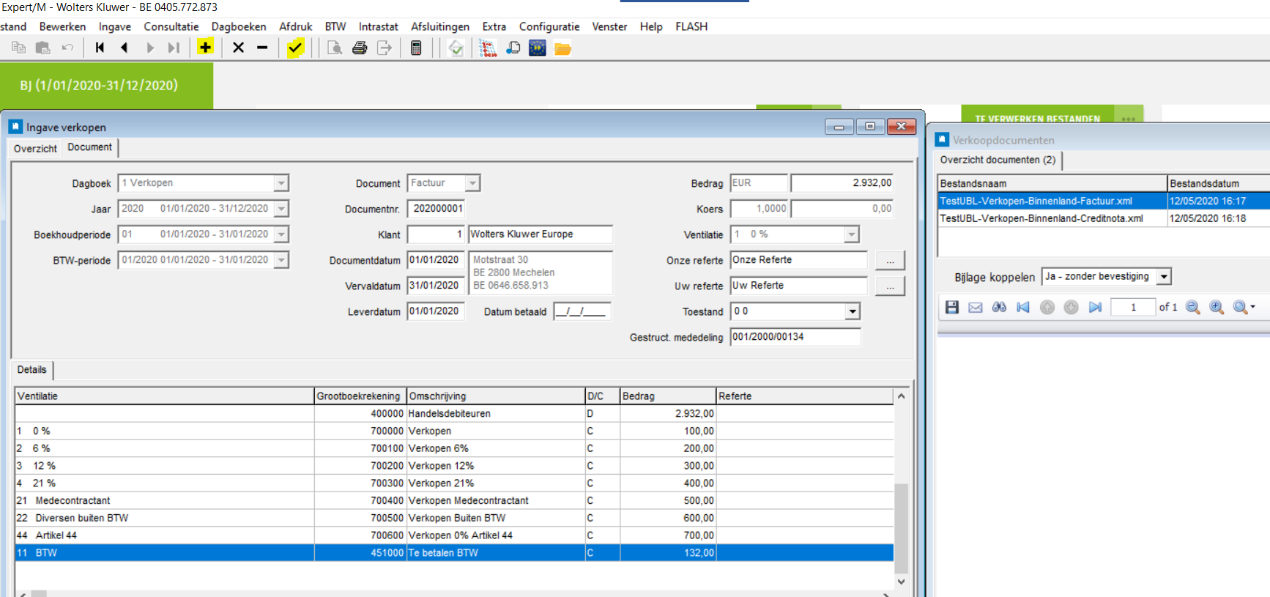The width and height of the screenshot is (1270, 597).
Task: Switch to the Overzicht tab
Action: (35, 149)
